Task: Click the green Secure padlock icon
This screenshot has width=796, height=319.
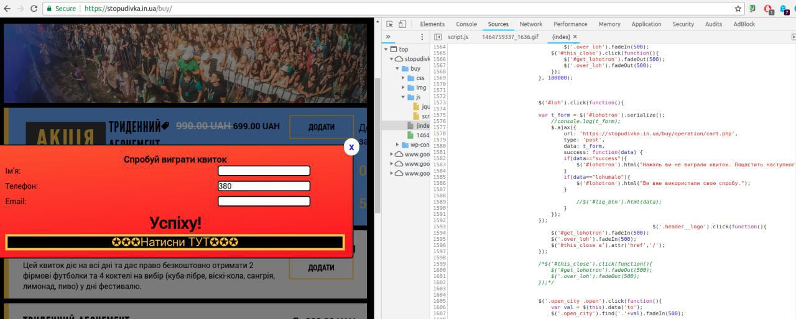Action: pos(49,9)
